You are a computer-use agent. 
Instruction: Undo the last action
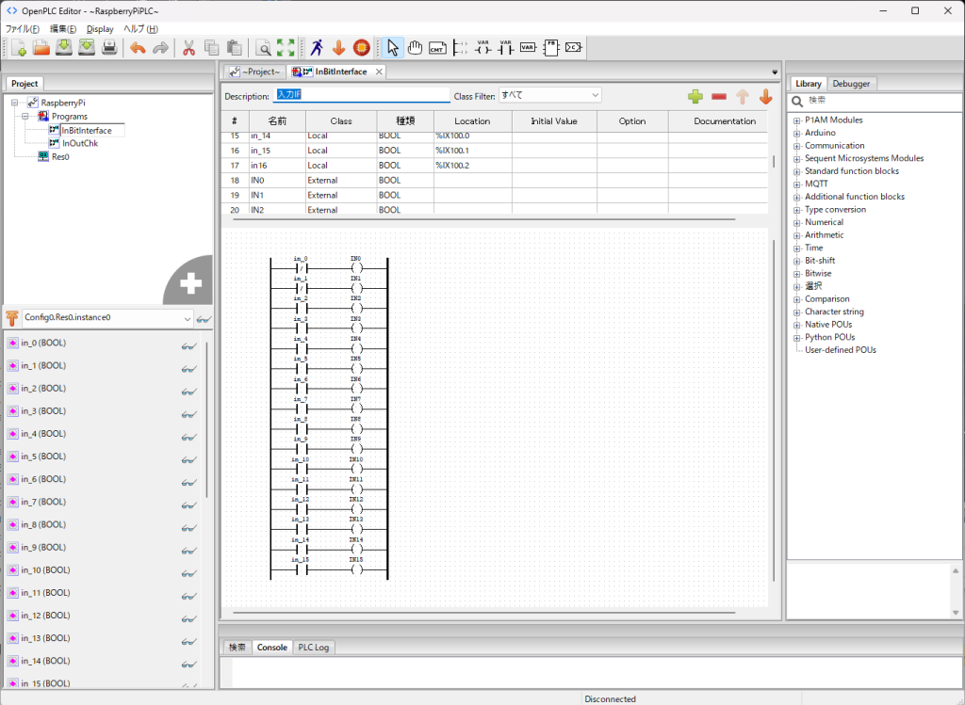pos(138,48)
